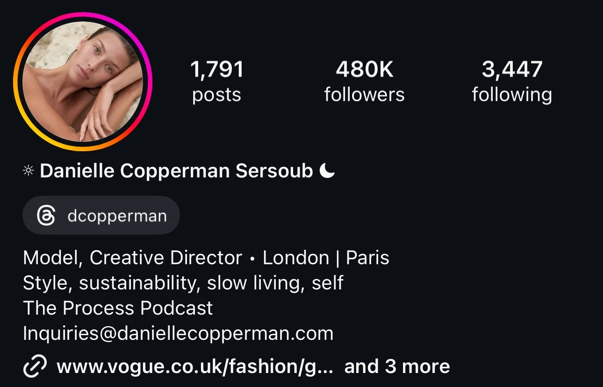Open the 480K followers count
The height and width of the screenshot is (387, 603).
(365, 70)
